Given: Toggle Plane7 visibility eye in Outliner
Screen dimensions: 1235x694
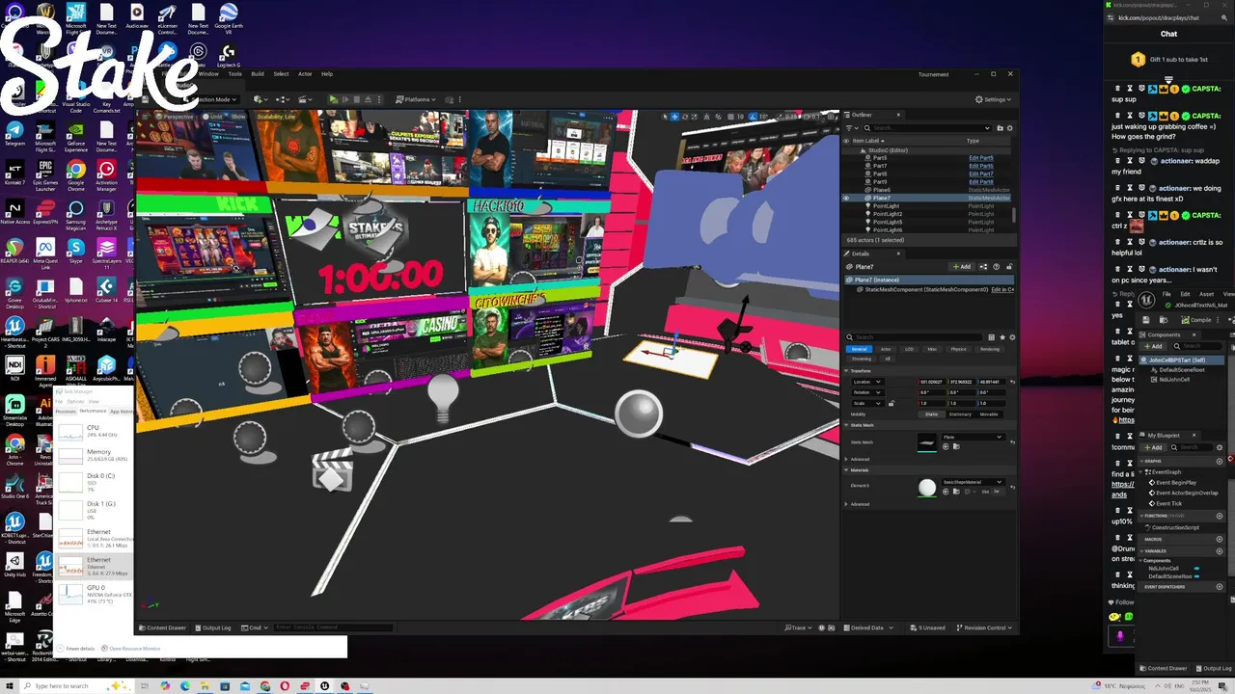Looking at the screenshot, I should click(846, 198).
